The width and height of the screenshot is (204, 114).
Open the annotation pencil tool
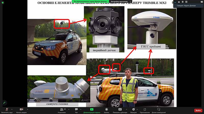coord(4,103)
